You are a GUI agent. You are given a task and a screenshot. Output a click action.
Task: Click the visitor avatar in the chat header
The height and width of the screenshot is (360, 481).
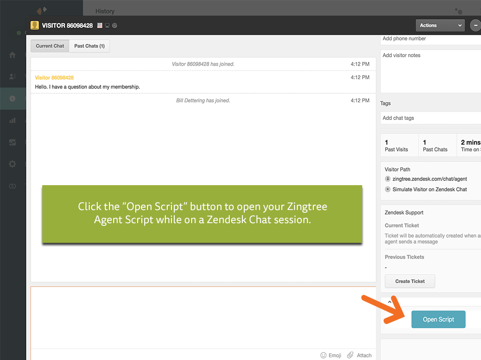coord(34,25)
